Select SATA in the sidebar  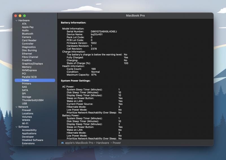25,90
